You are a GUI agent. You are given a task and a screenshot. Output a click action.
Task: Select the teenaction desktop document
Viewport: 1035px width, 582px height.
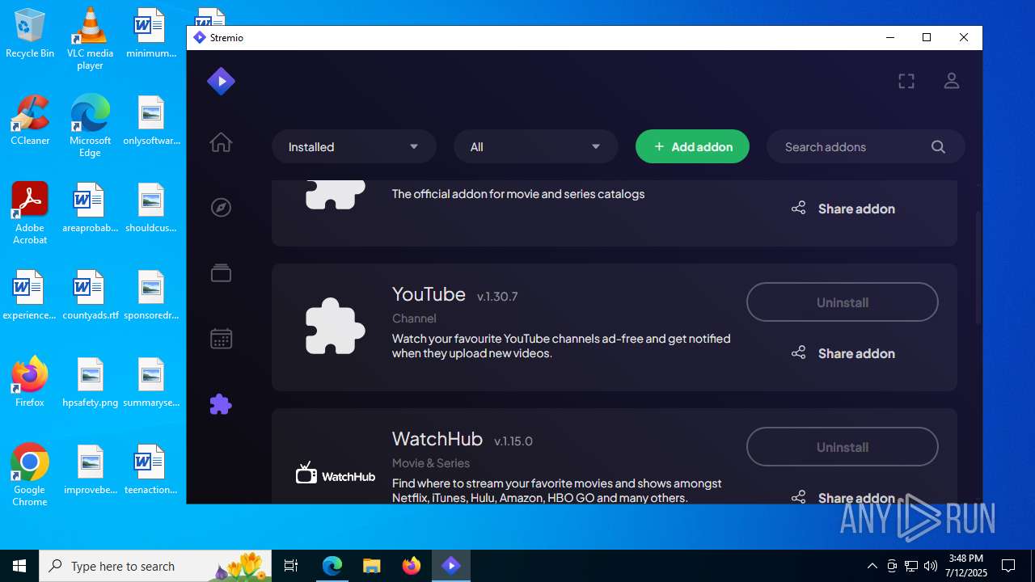tap(150, 470)
